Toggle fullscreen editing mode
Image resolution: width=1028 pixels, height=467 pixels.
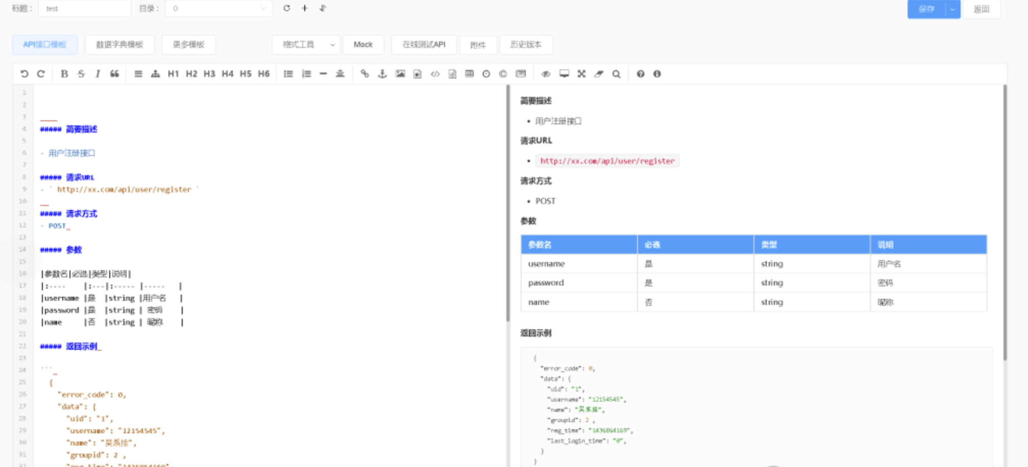pyautogui.click(x=581, y=74)
